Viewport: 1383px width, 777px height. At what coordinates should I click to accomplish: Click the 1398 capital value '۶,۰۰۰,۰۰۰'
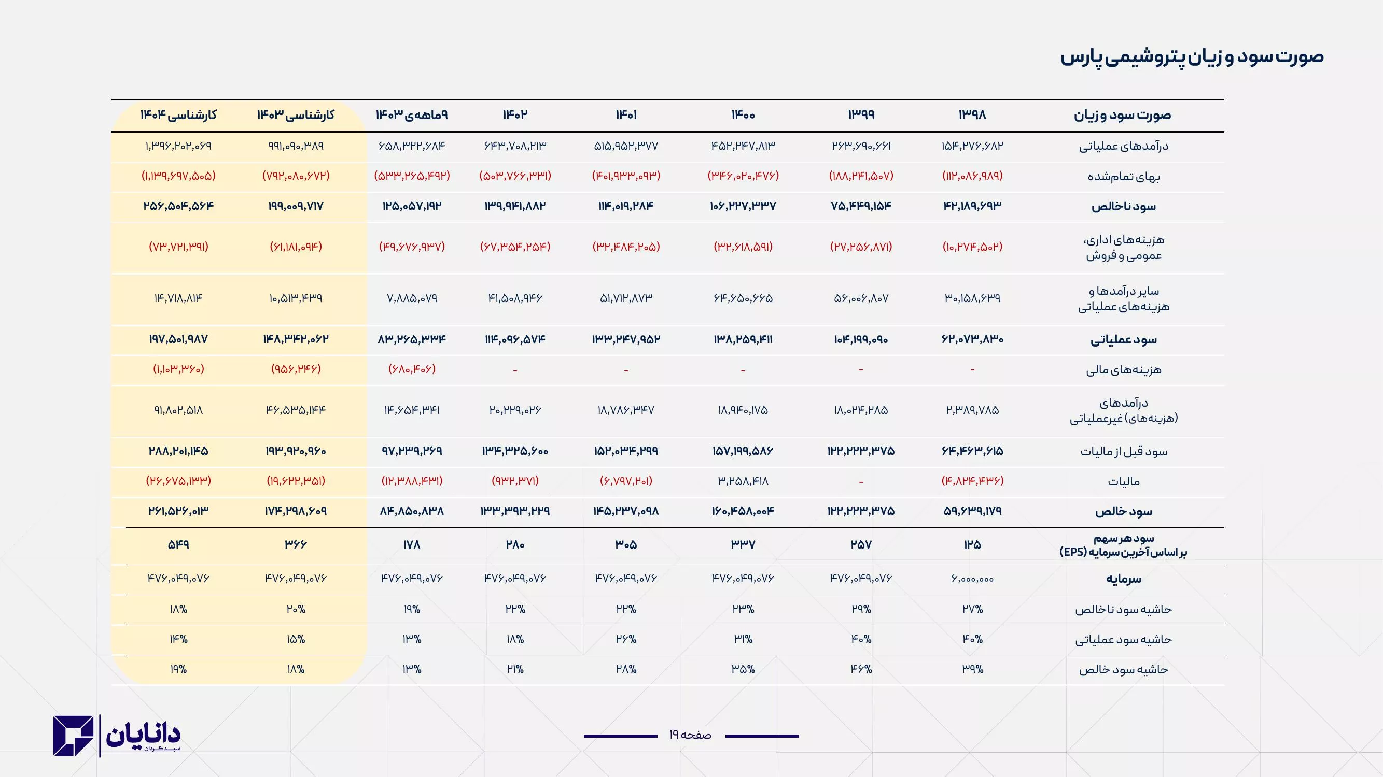(972, 579)
